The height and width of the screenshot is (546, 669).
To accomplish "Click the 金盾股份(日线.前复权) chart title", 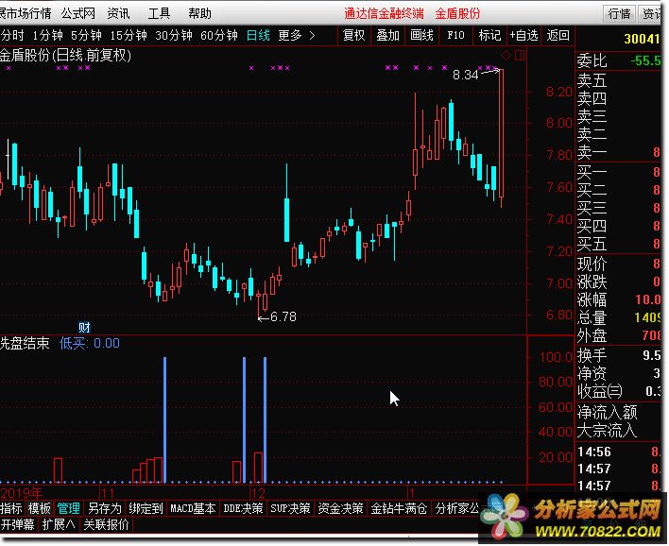I will [65, 56].
